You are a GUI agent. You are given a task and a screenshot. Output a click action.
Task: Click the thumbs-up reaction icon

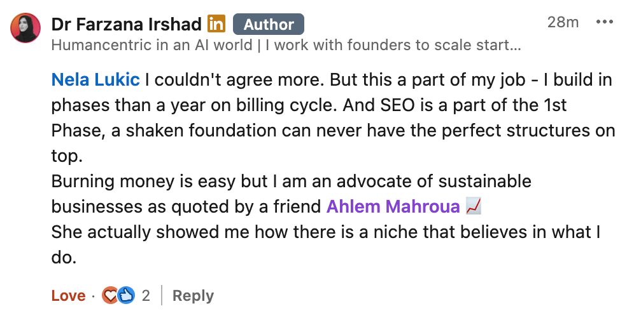click(x=126, y=295)
